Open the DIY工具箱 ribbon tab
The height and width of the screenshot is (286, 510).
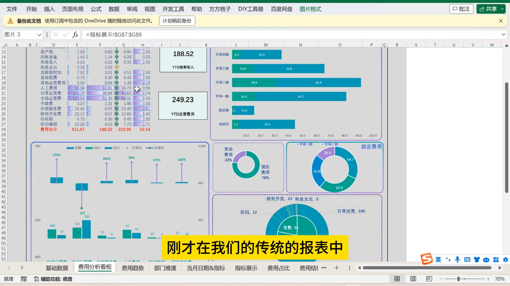pos(251,9)
